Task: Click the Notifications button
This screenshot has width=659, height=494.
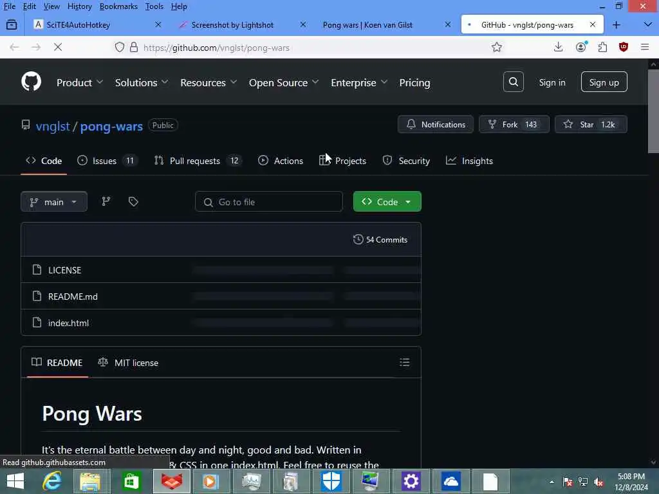Action: (436, 124)
